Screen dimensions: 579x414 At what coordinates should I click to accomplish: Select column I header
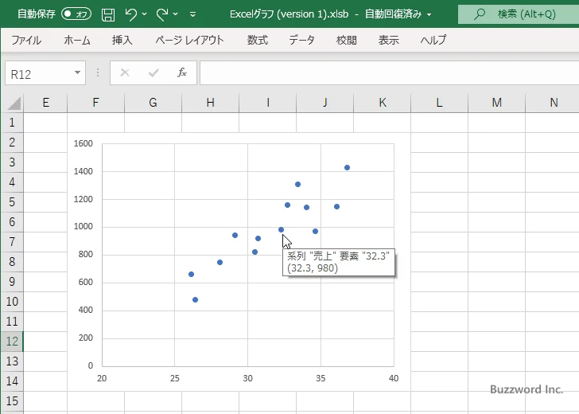[268, 103]
